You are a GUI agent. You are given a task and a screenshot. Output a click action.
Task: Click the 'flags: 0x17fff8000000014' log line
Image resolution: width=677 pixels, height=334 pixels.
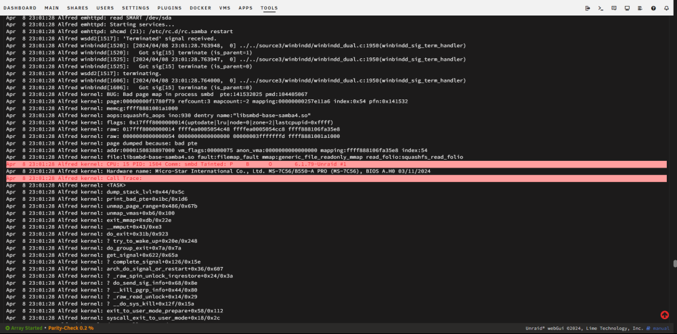169,122
